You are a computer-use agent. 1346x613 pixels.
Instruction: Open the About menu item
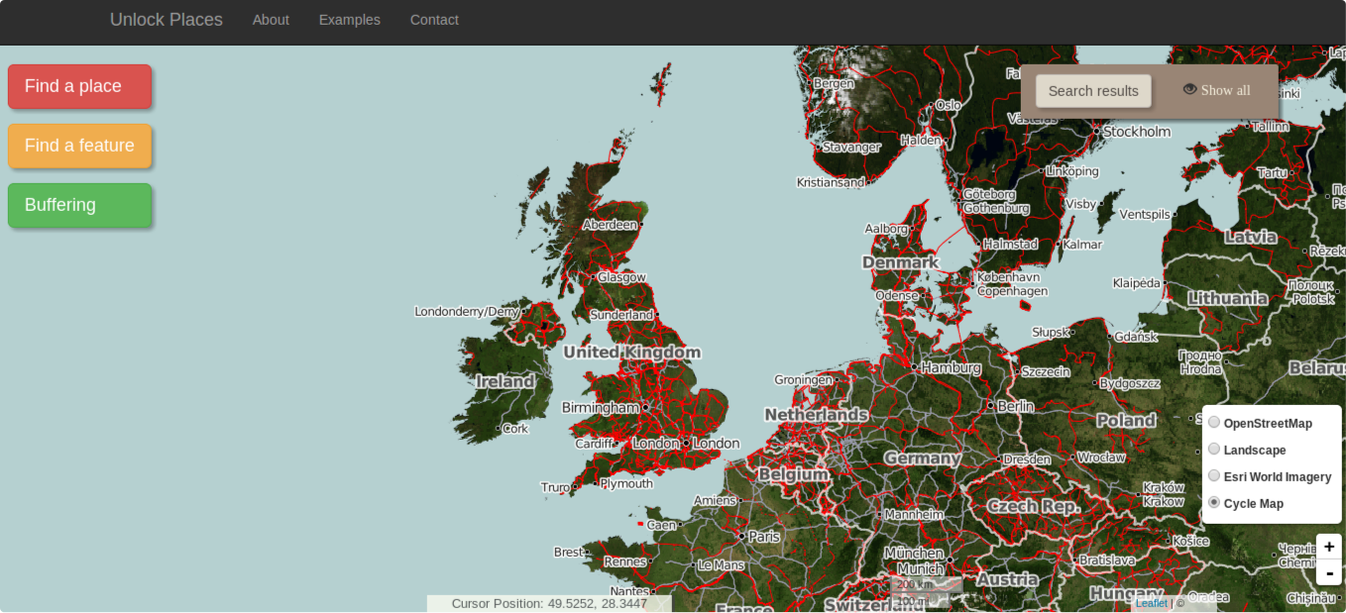pyautogui.click(x=271, y=20)
